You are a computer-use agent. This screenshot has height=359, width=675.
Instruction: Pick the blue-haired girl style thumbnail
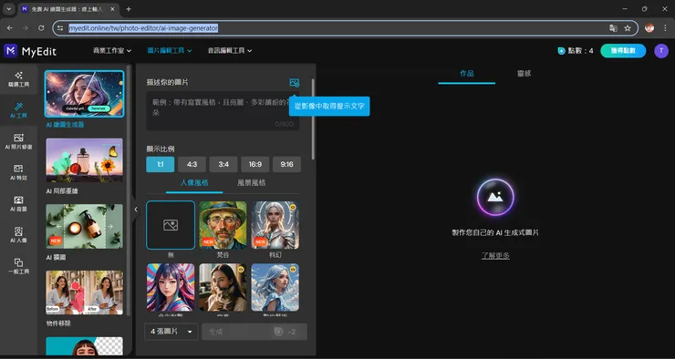point(275,287)
